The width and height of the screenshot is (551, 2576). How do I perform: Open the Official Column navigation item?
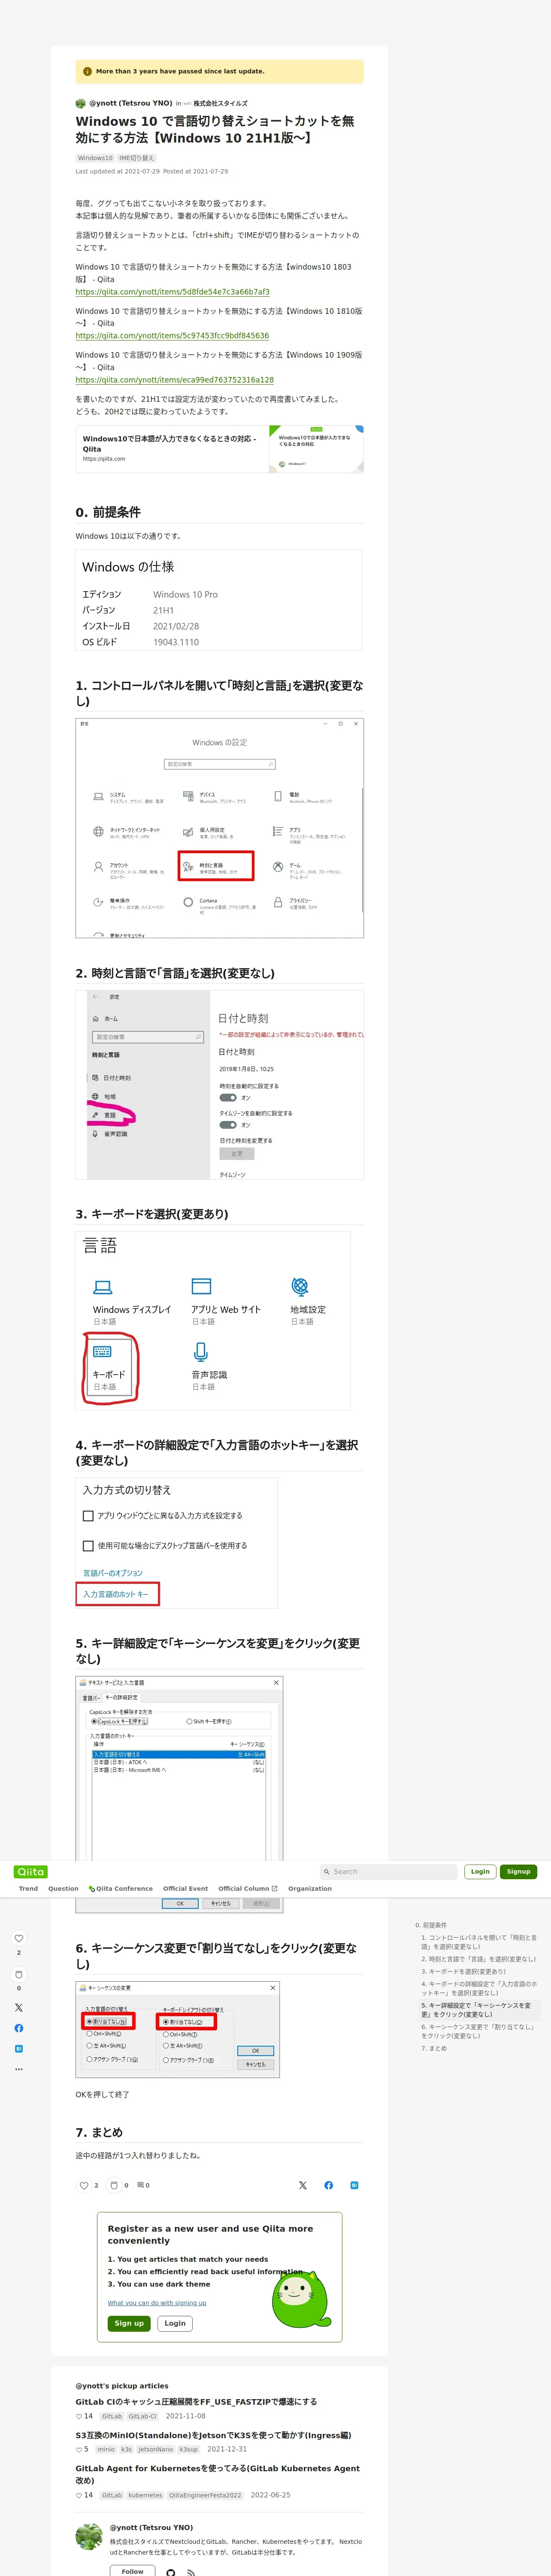coord(248,1889)
